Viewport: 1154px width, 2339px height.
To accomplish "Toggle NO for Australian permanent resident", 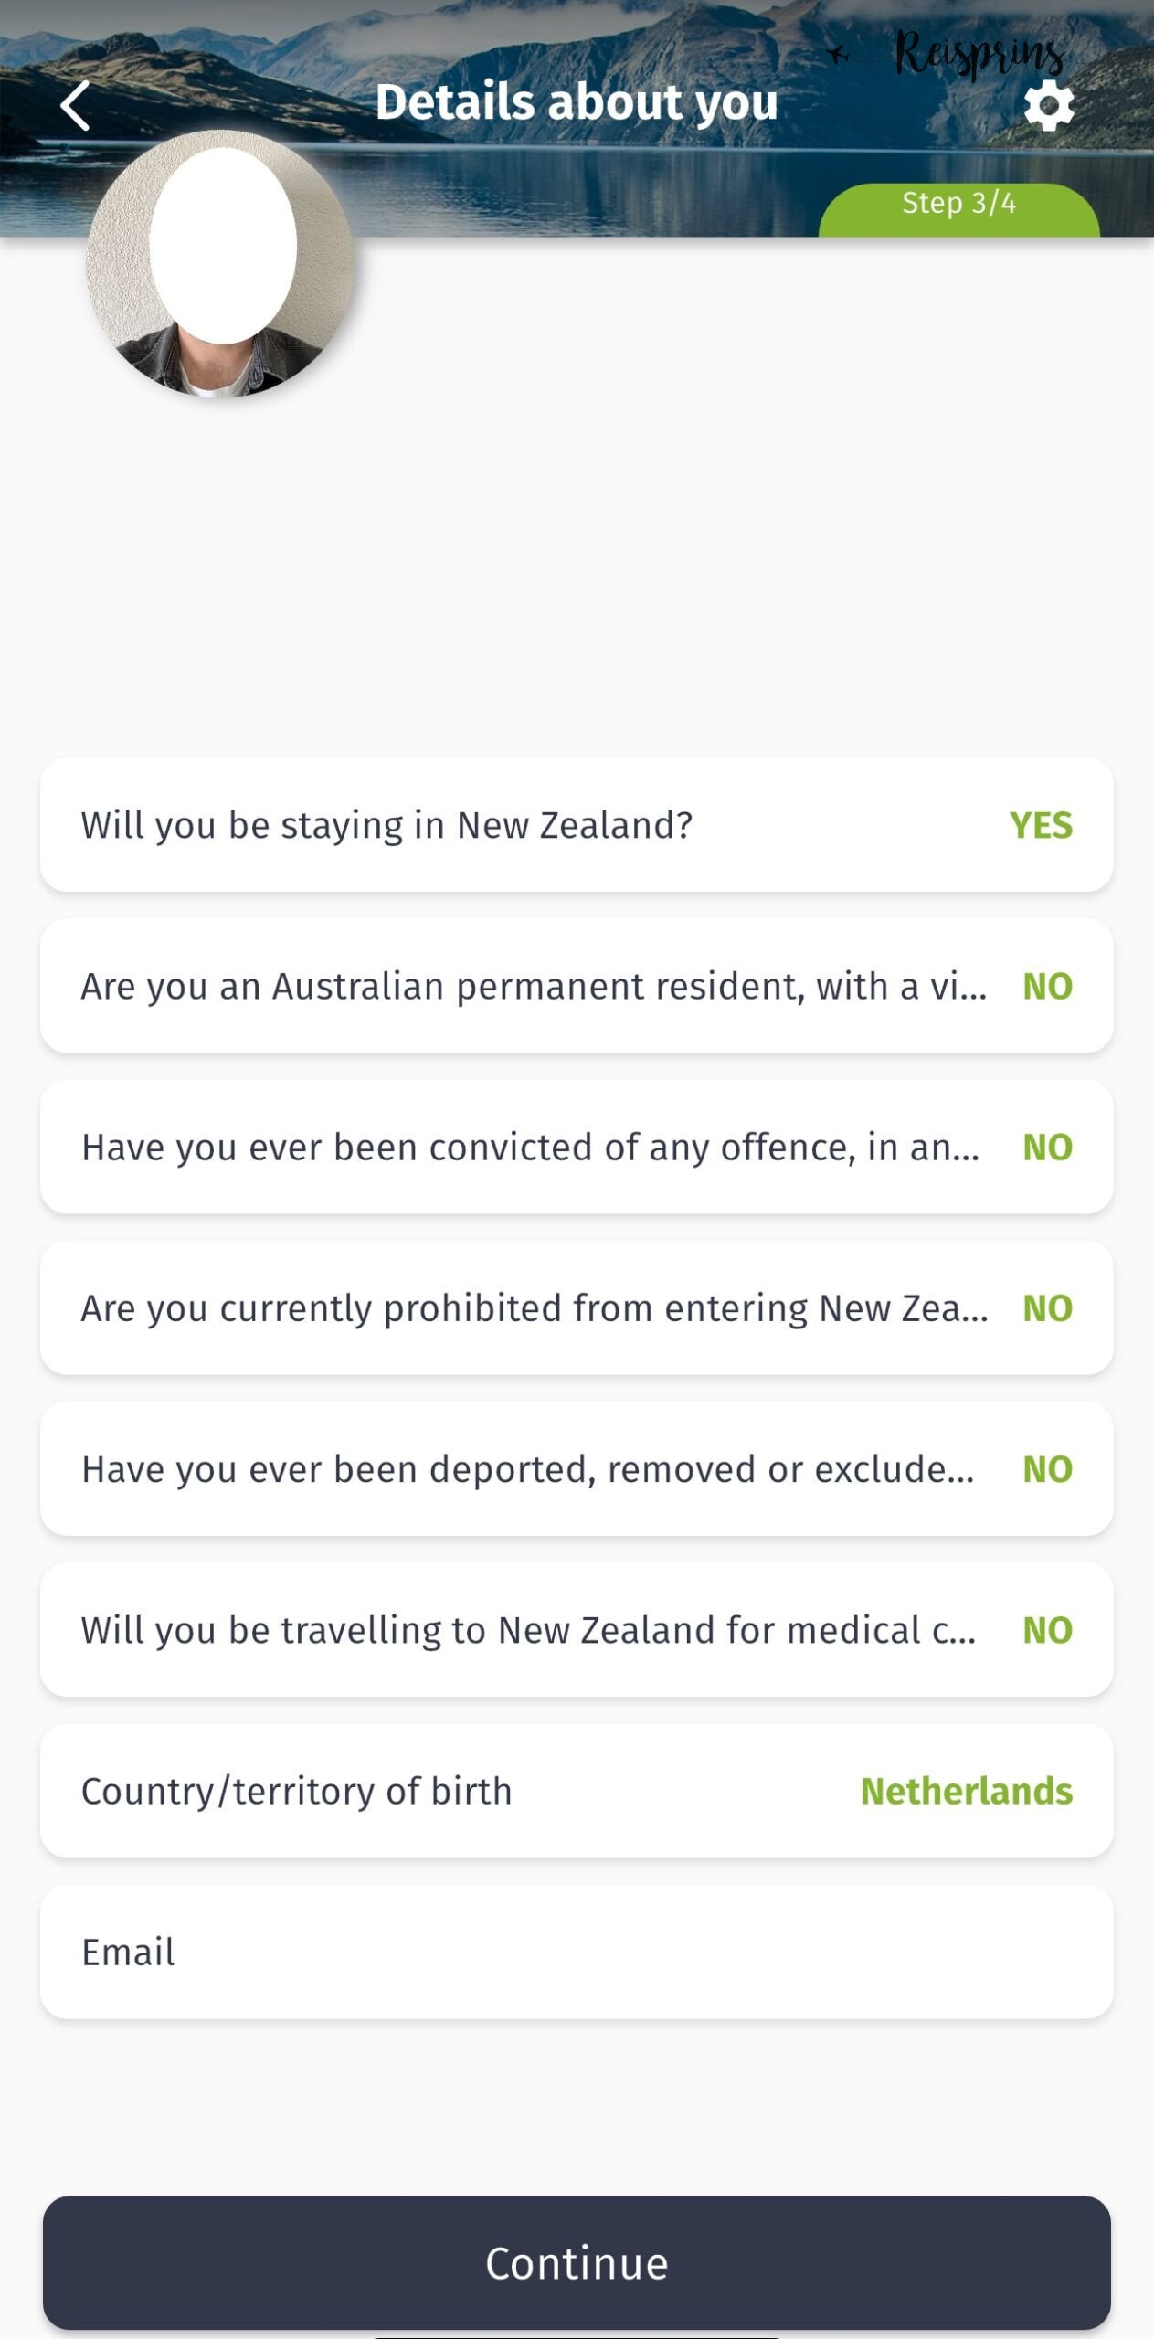I will pos(1047,987).
